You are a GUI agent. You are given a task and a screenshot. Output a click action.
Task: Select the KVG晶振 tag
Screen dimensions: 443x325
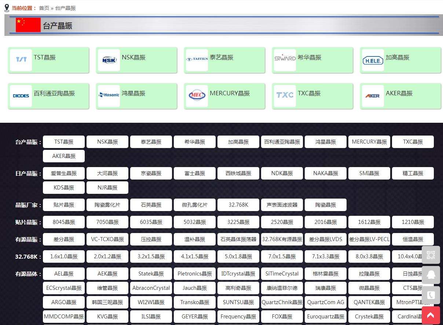[107, 317]
